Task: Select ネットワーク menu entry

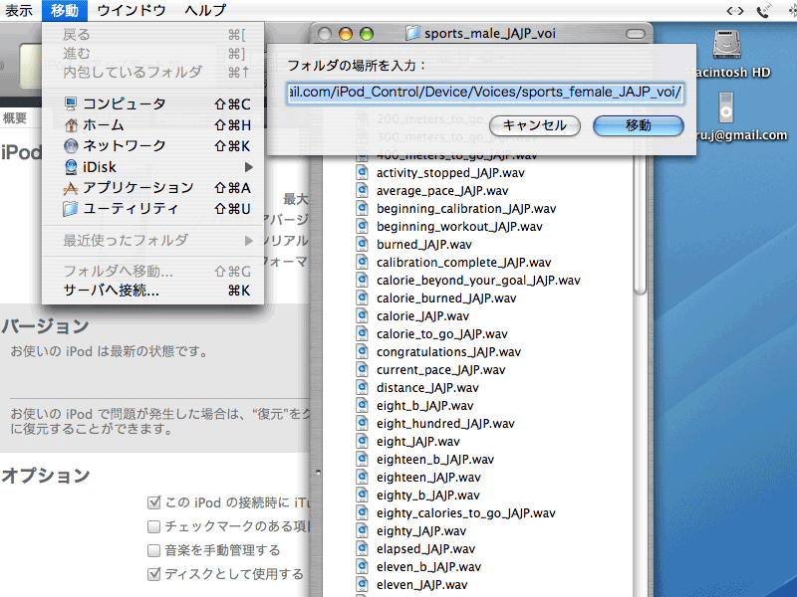Action: pyautogui.click(x=152, y=145)
